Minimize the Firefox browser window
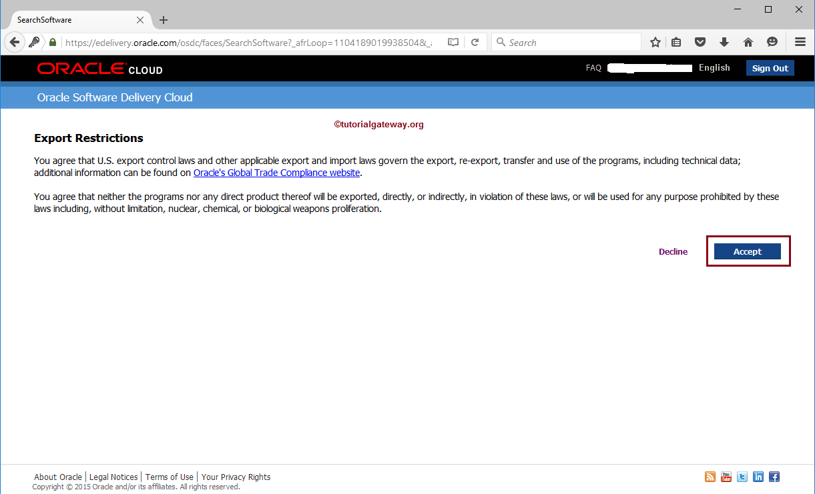Viewport: 815px width, 494px height. coord(738,9)
